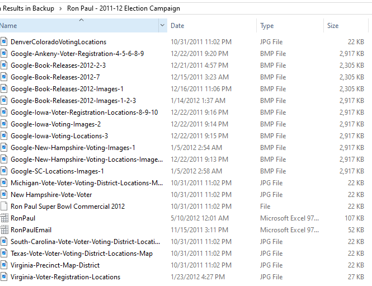
Task: Click the DenverColoradoVotingLocations JPG file icon
Action: [3, 42]
